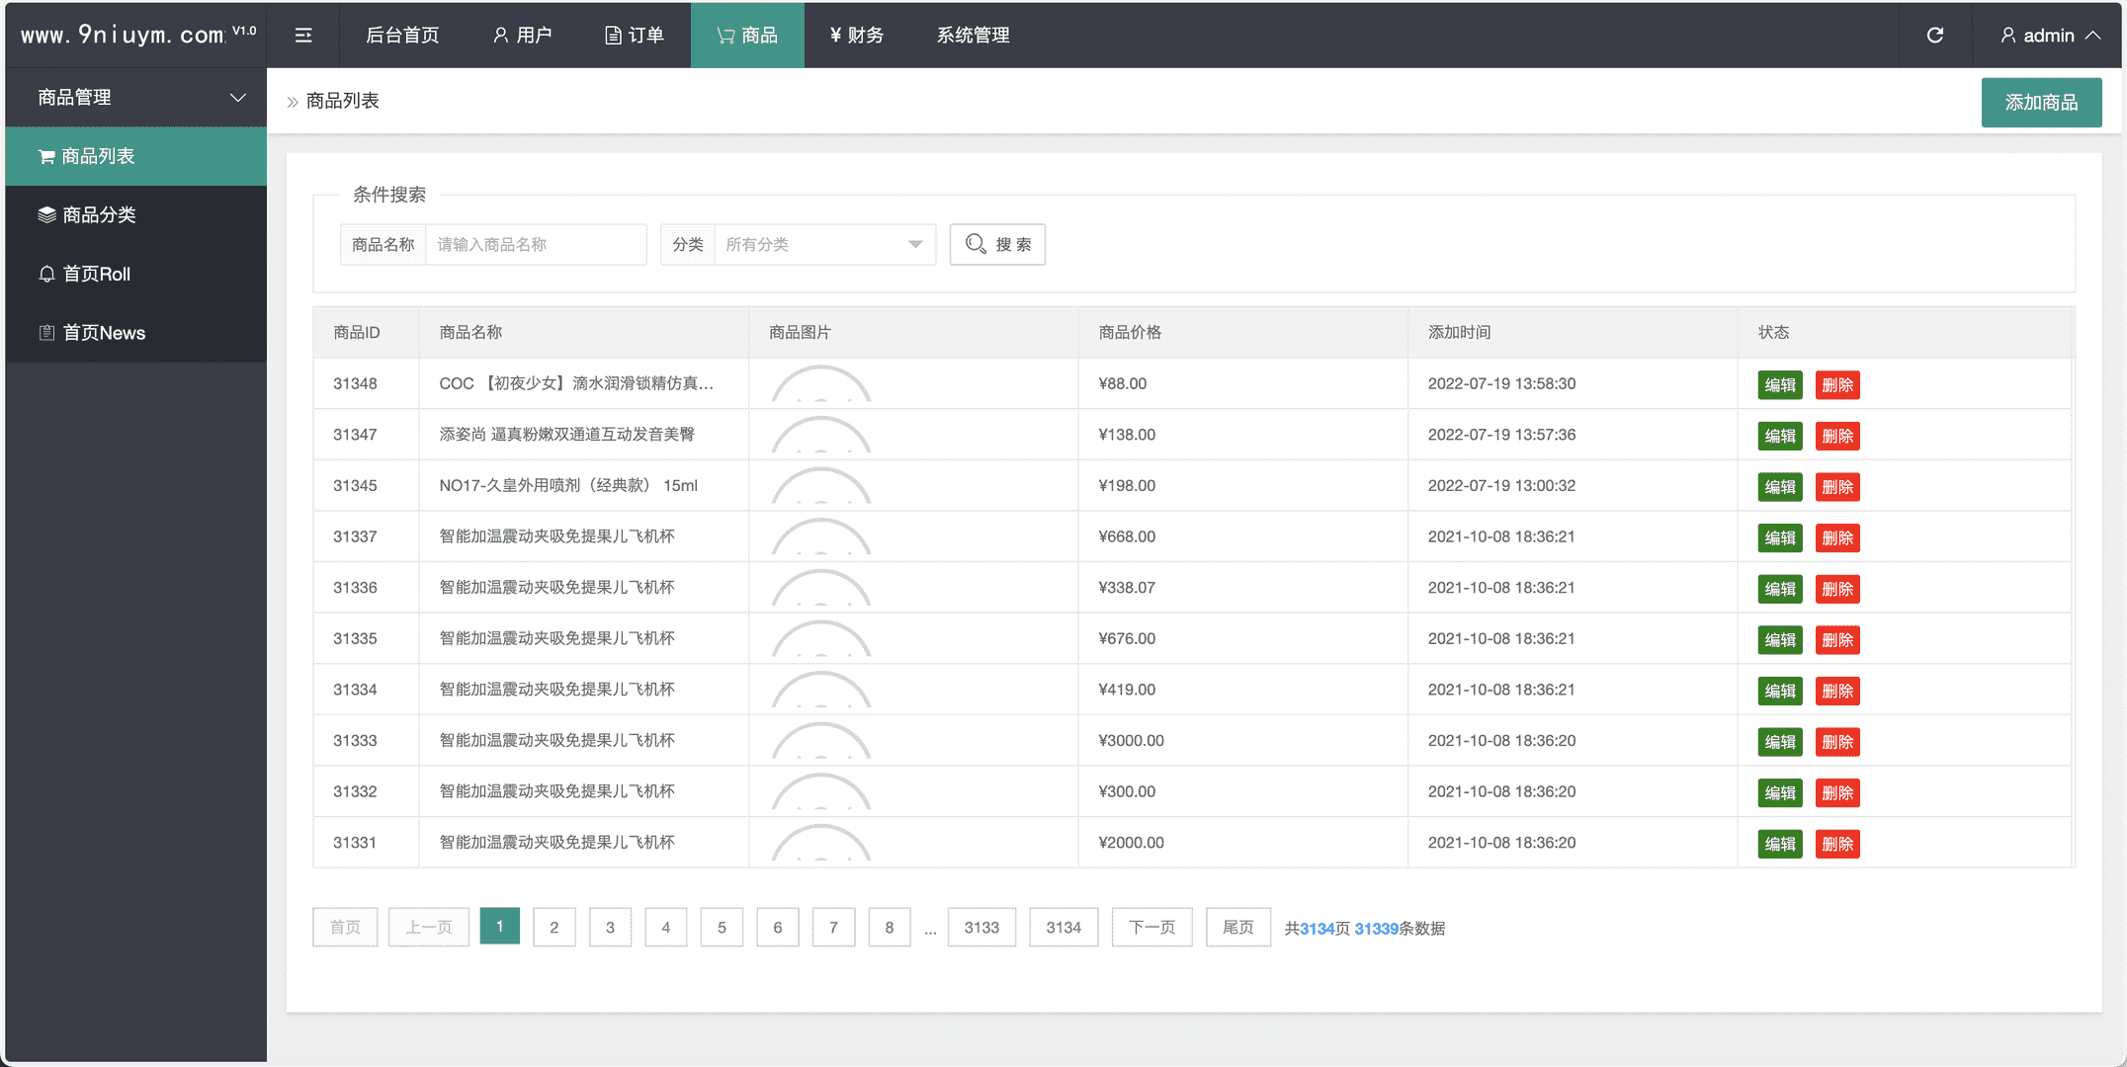Go to pagination page 6

click(778, 927)
